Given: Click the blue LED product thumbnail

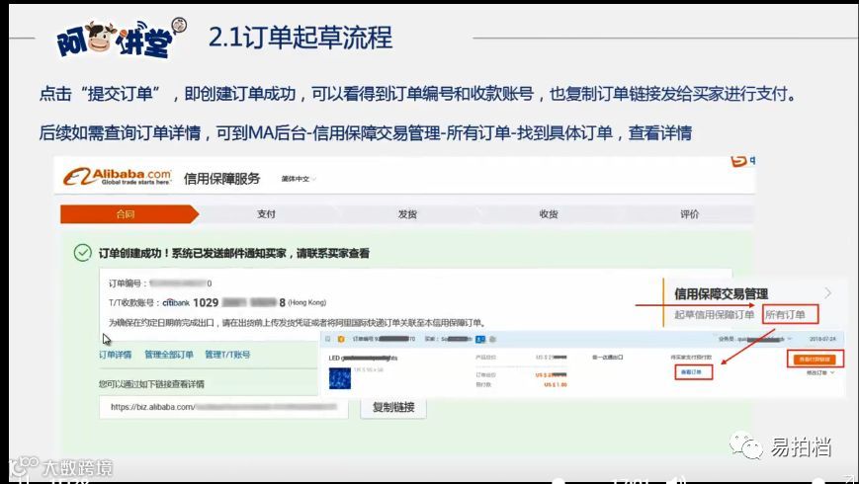Looking at the screenshot, I should (340, 378).
